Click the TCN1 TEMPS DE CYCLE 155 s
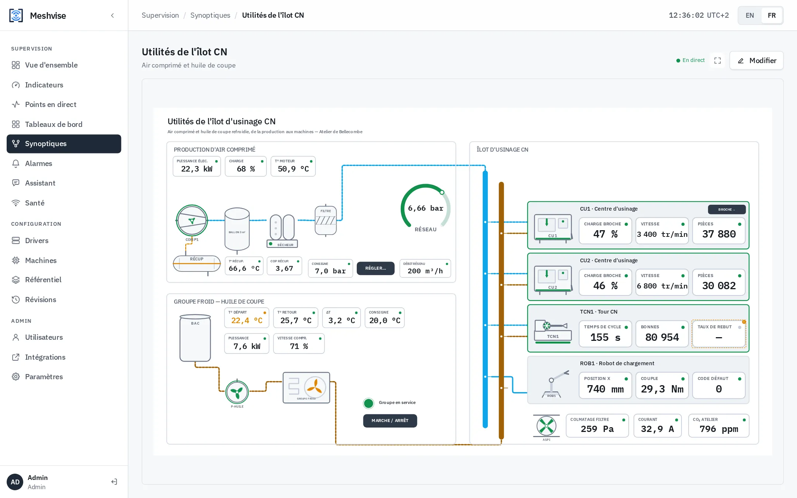 coord(605,334)
